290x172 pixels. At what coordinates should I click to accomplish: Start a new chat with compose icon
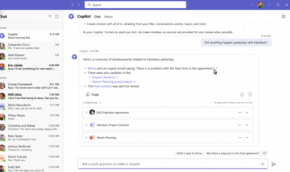pyautogui.click(x=57, y=16)
